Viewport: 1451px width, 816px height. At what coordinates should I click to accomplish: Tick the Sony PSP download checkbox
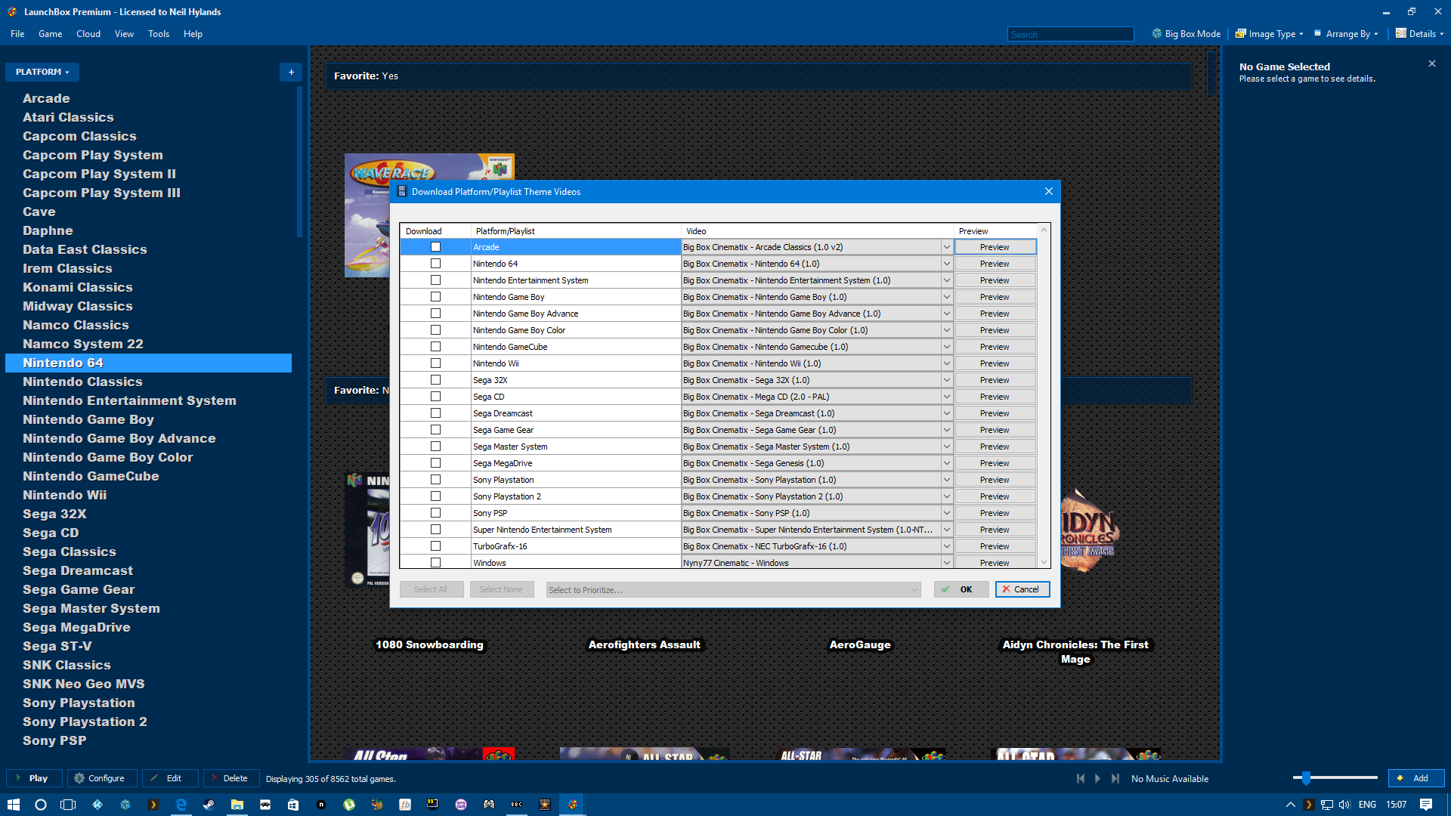(x=435, y=513)
